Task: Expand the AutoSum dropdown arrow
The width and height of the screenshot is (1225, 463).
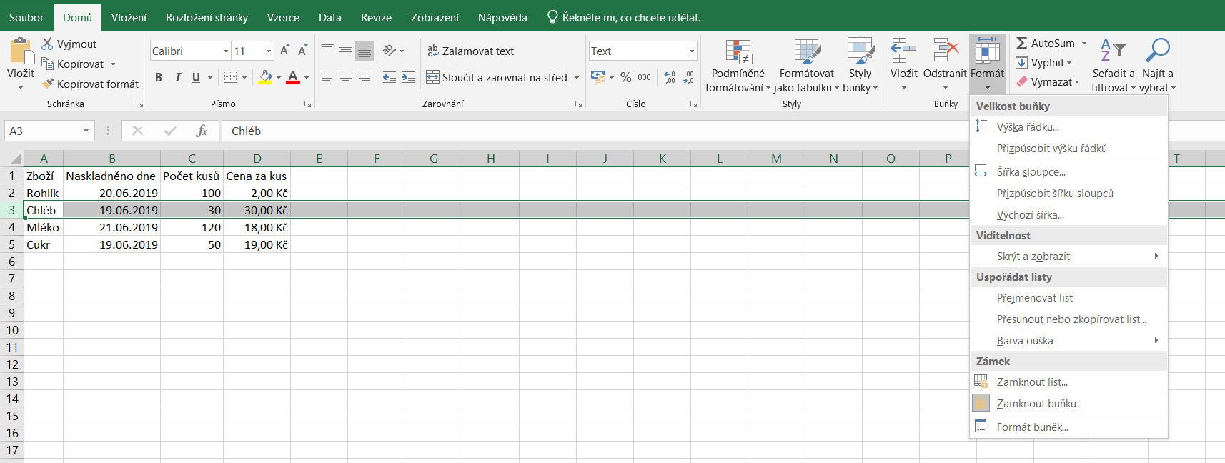Action: 1084,43
